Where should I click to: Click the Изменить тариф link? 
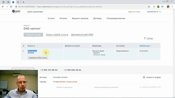point(99,55)
